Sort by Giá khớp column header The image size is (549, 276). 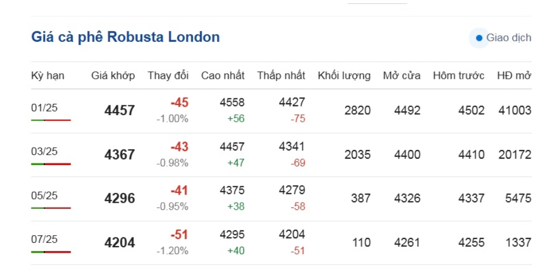113,76
